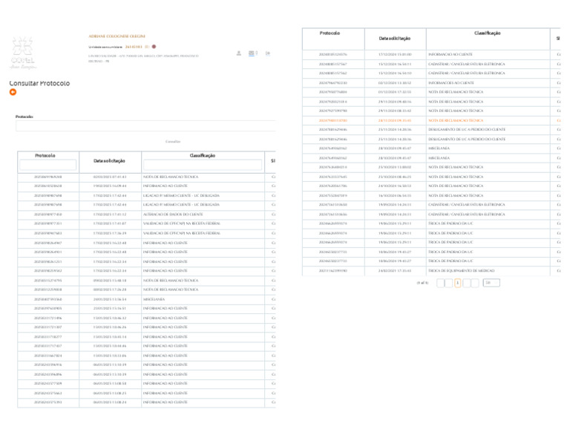
Task: Click the right table's Classificação column header
Action: coord(487,33)
